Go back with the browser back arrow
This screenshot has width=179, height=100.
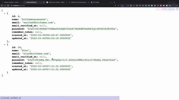(2, 6)
